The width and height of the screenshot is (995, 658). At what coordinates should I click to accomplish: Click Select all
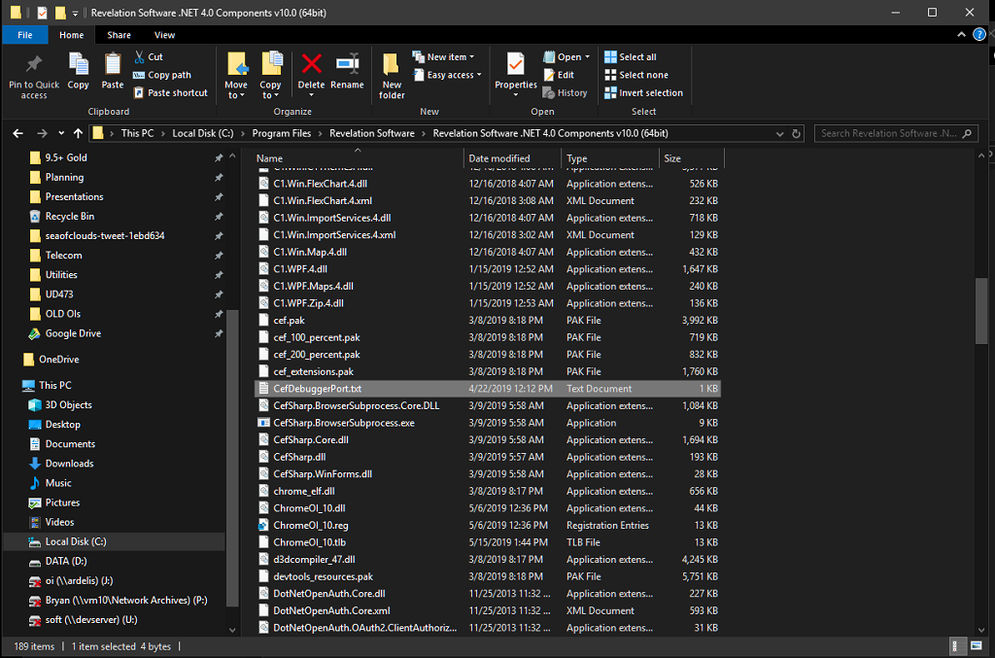click(630, 57)
